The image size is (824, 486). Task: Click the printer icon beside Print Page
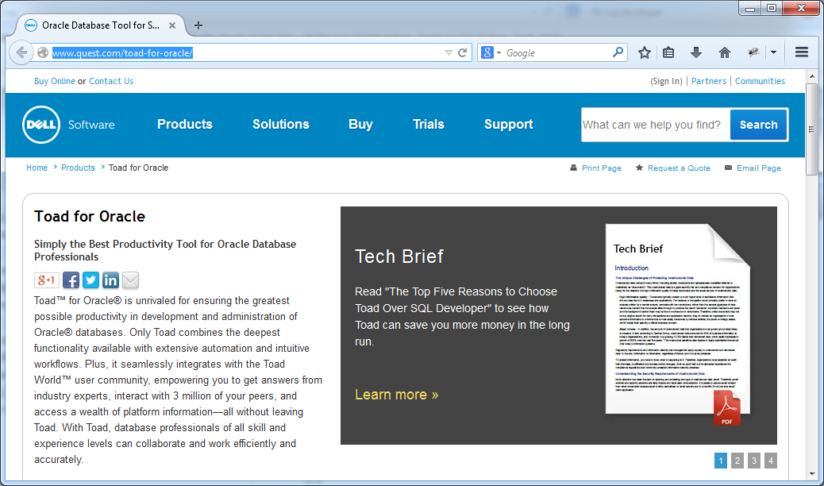point(573,168)
